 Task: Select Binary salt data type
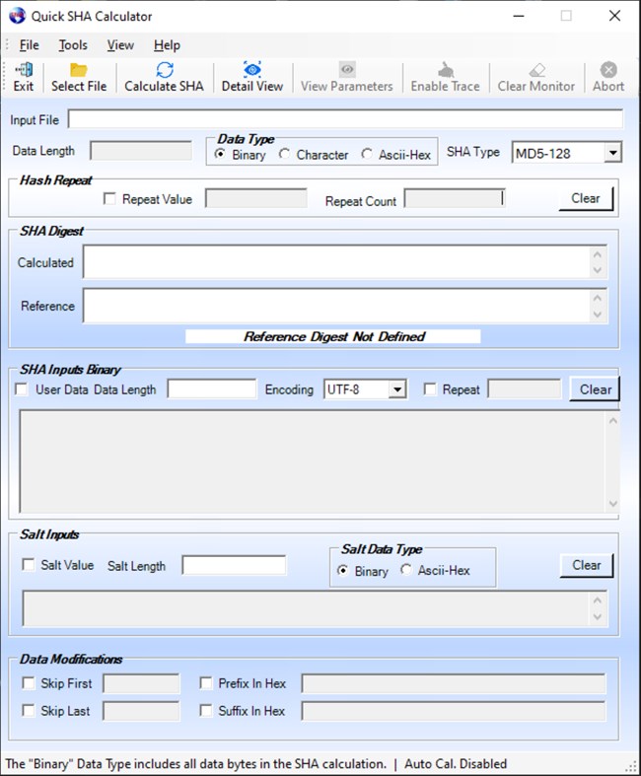[342, 571]
